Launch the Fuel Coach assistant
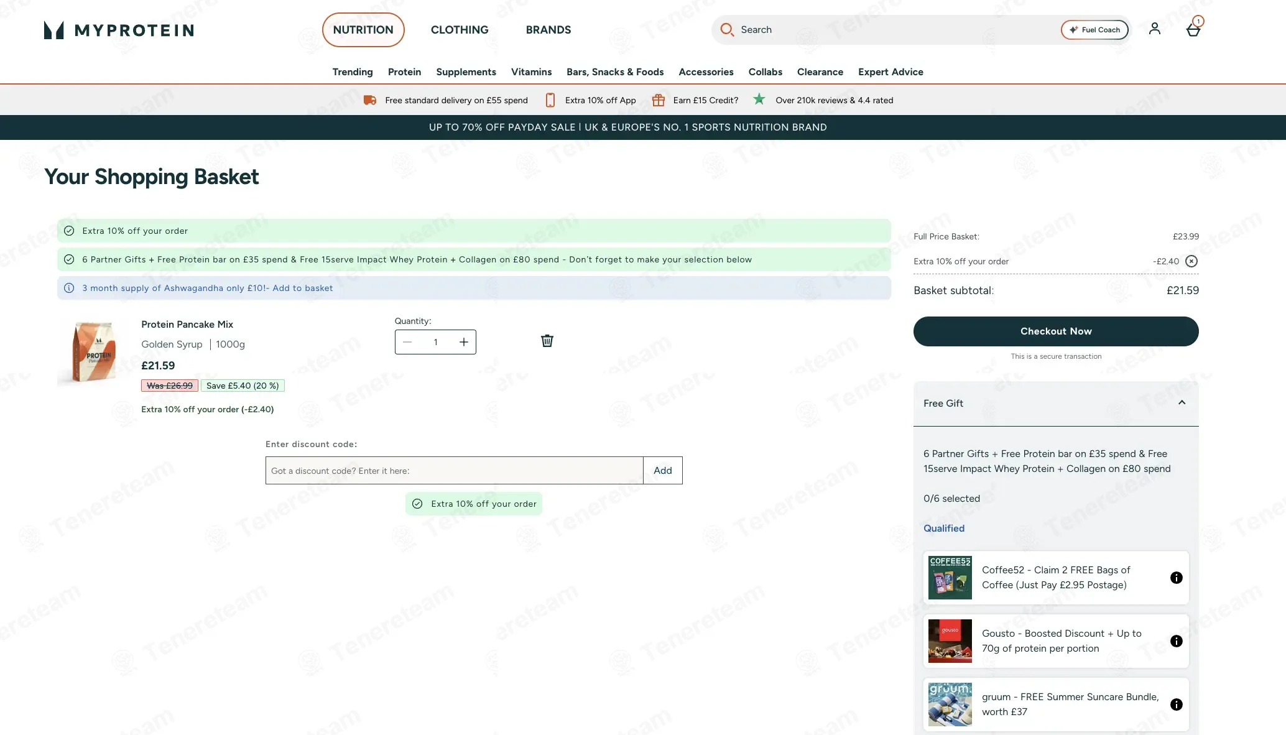The image size is (1286, 735). pos(1094,30)
